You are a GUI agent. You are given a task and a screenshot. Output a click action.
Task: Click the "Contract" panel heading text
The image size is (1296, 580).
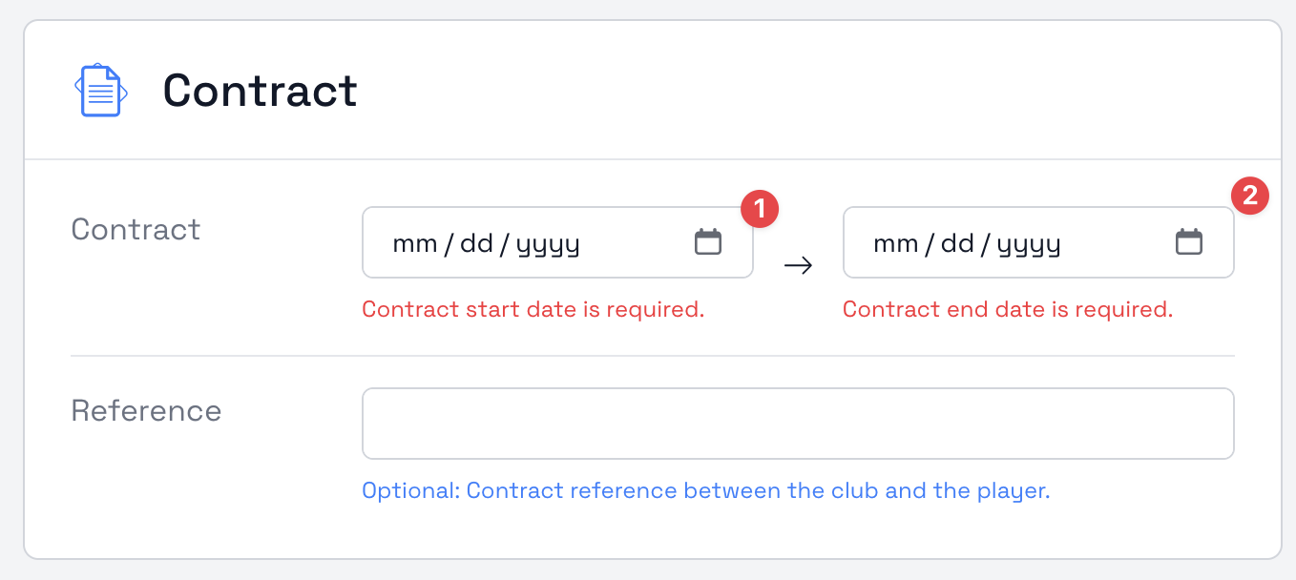pyautogui.click(x=260, y=91)
